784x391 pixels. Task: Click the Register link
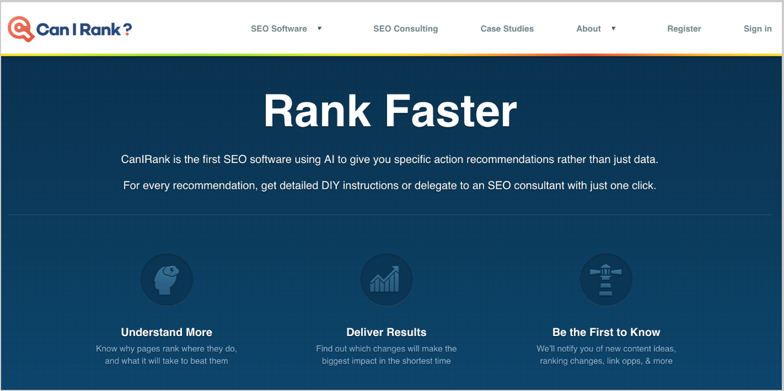[x=684, y=29]
